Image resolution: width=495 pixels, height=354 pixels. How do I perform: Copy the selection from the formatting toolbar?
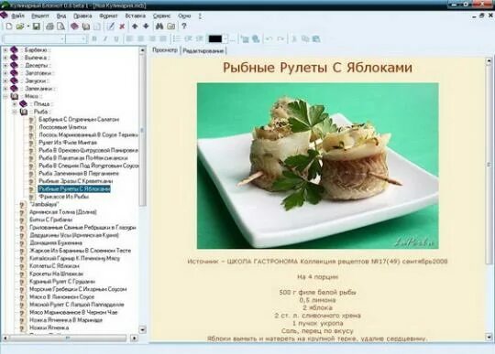(305, 38)
